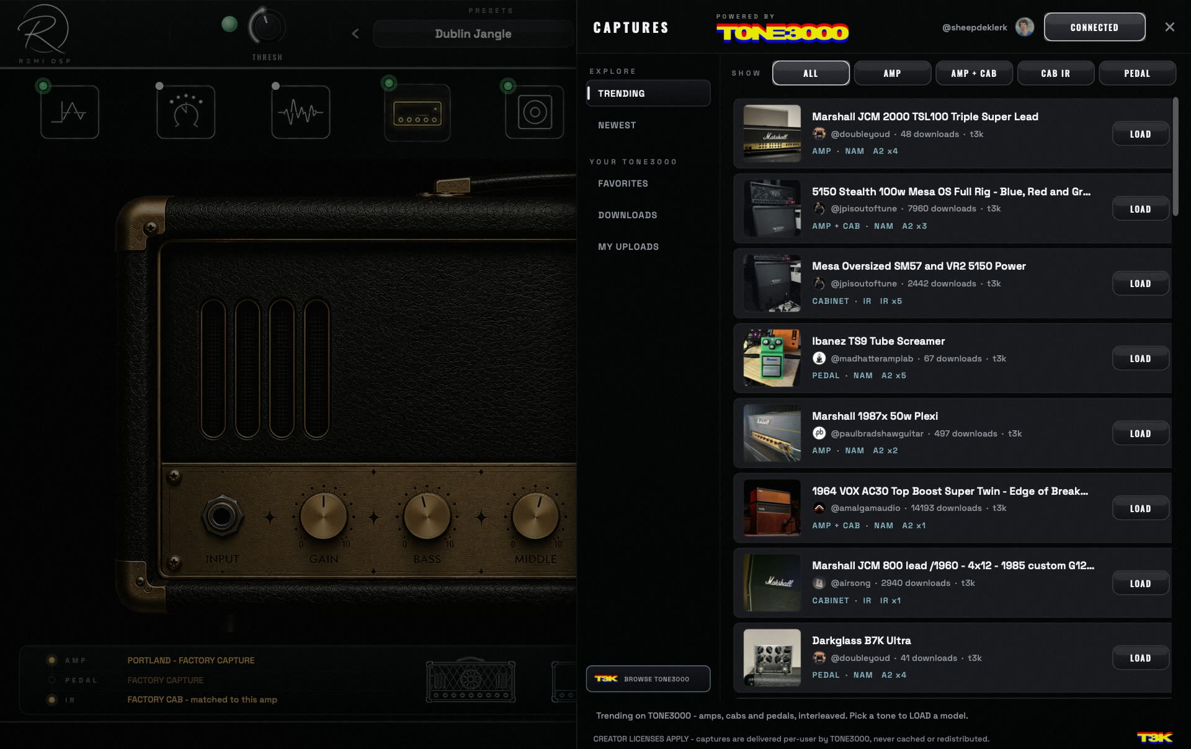The height and width of the screenshot is (749, 1191).
Task: Show ALL capture types
Action: click(x=811, y=73)
